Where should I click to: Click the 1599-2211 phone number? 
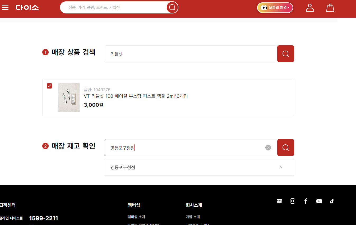point(44,218)
